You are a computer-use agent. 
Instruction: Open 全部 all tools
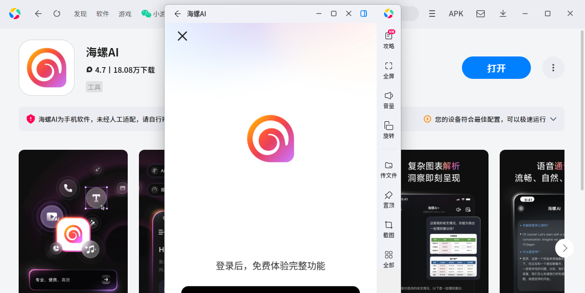click(x=389, y=259)
